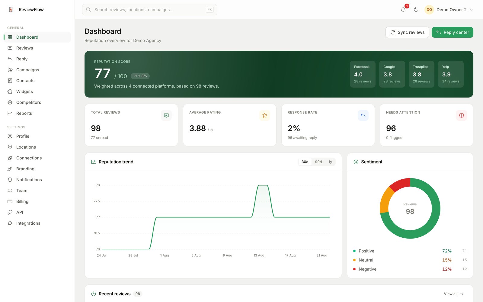The height and width of the screenshot is (302, 483).
Task: Click the Sentiment smiley icon
Action: [356, 162]
